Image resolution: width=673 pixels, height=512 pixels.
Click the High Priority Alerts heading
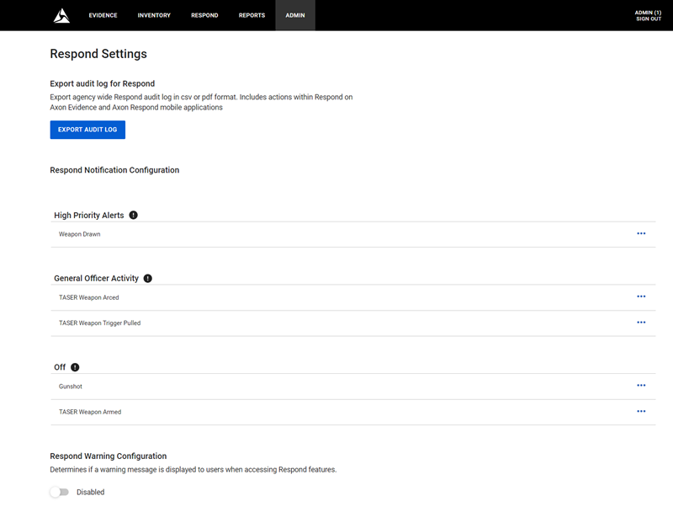pos(89,216)
